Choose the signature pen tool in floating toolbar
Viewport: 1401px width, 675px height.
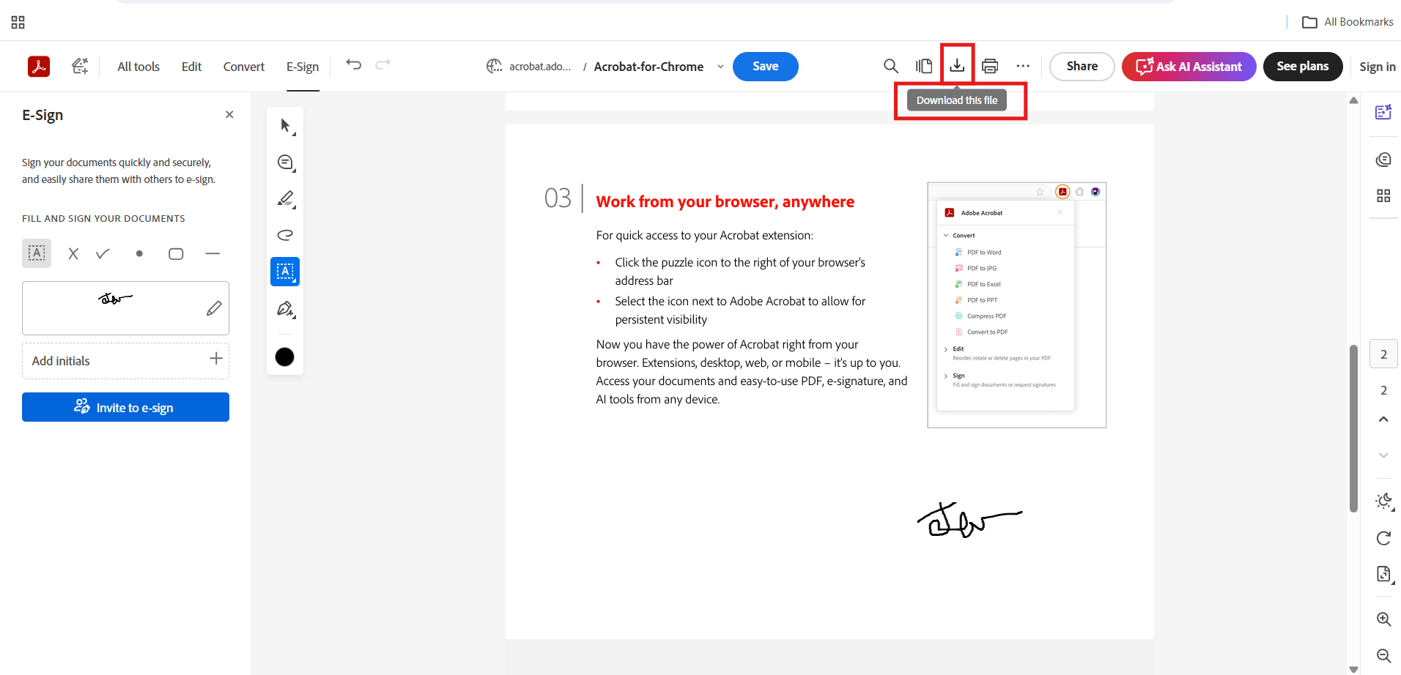(x=286, y=309)
